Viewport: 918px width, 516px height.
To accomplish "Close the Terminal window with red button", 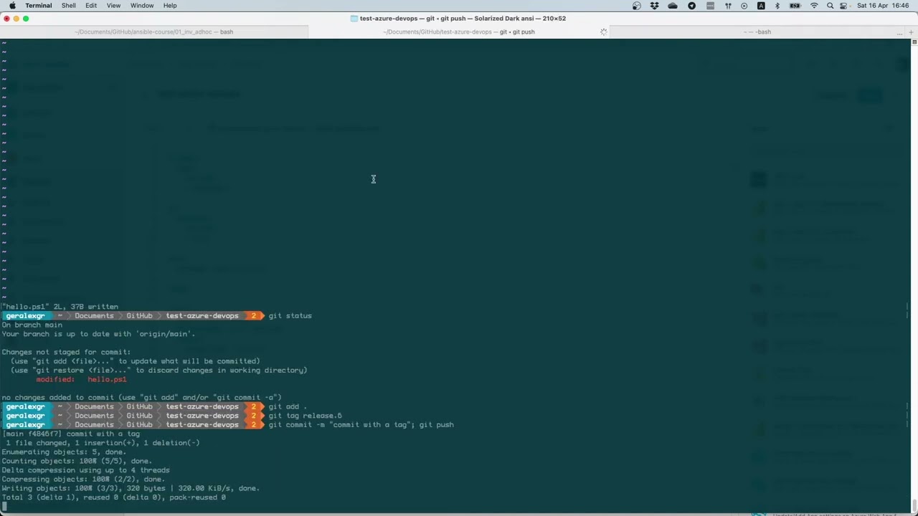I will (6, 19).
